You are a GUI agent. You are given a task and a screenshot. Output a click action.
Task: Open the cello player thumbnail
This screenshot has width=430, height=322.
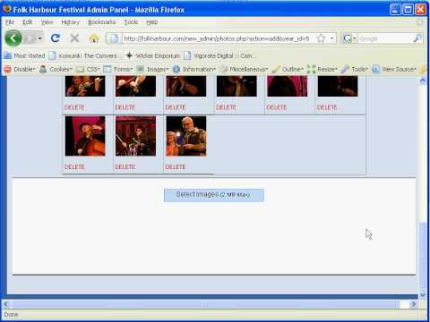pyautogui.click(x=85, y=136)
